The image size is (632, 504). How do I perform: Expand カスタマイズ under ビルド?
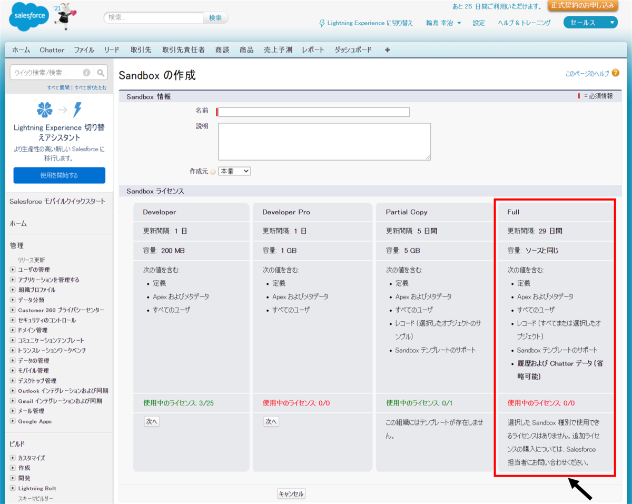coord(13,458)
